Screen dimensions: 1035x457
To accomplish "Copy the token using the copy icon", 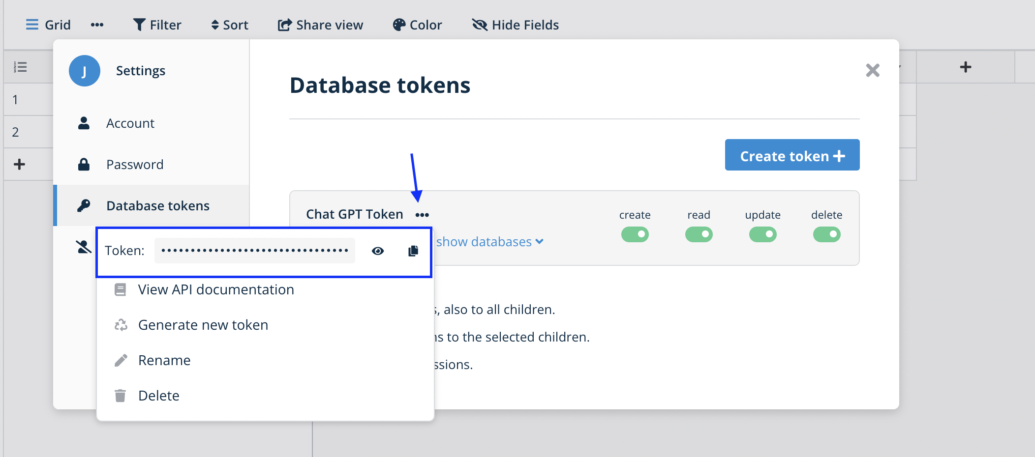I will point(413,251).
